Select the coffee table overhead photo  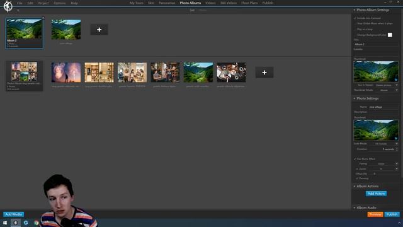pos(231,73)
